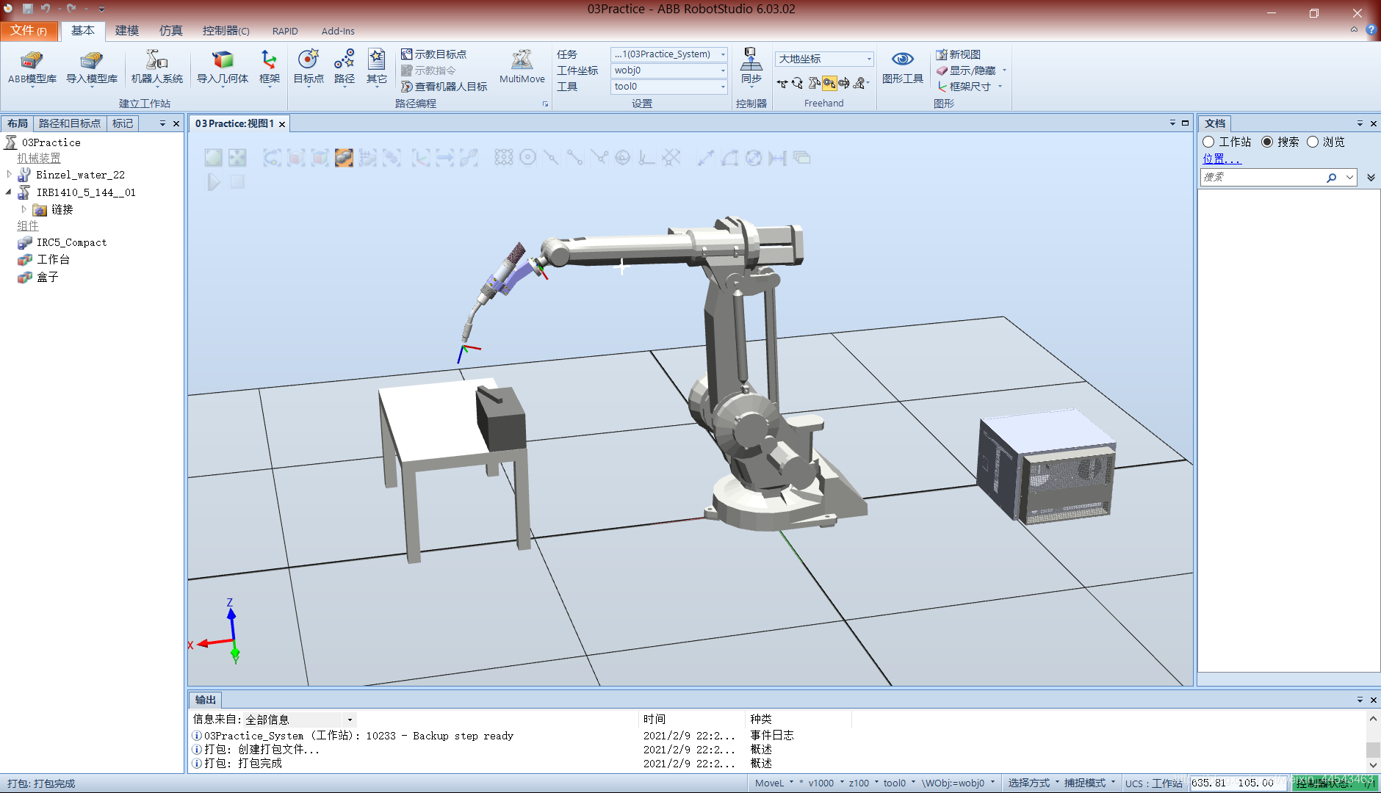Select the 工作站 radio button

point(1208,142)
